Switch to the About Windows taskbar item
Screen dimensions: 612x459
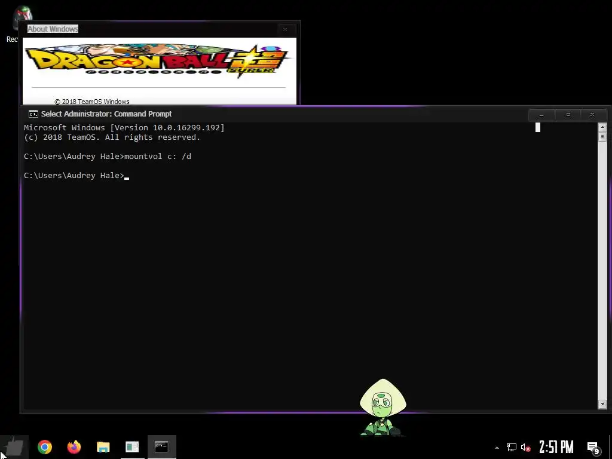click(132, 447)
